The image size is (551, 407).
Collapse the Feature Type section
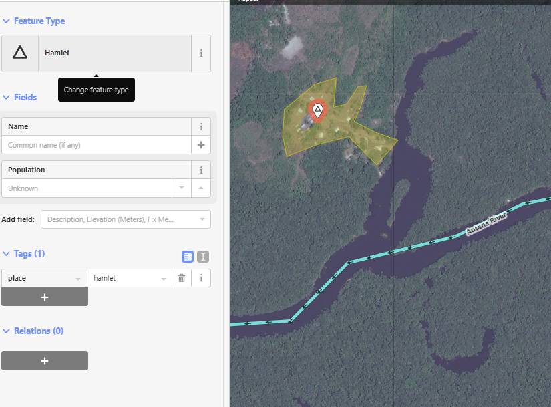[34, 21]
